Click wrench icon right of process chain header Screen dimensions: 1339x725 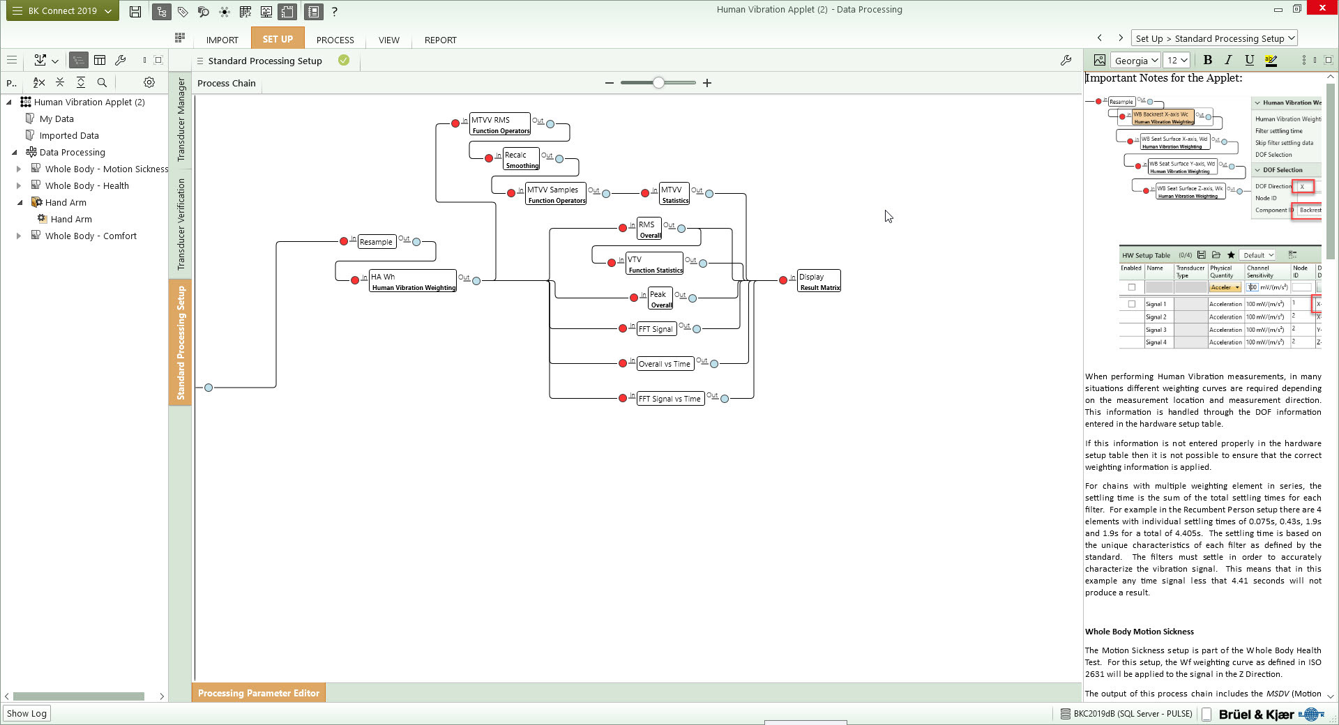pyautogui.click(x=1066, y=61)
